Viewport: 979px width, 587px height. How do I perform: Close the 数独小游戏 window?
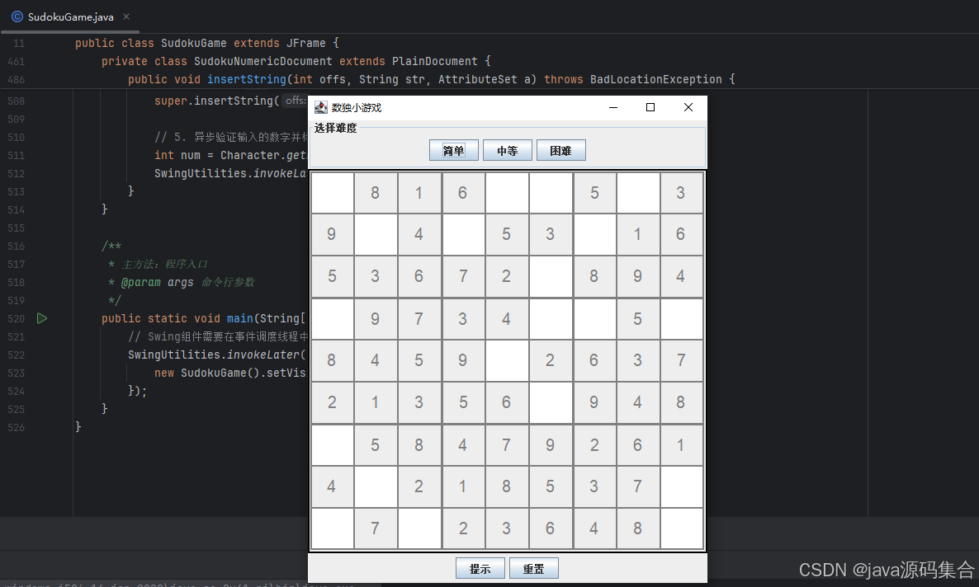[x=688, y=107]
